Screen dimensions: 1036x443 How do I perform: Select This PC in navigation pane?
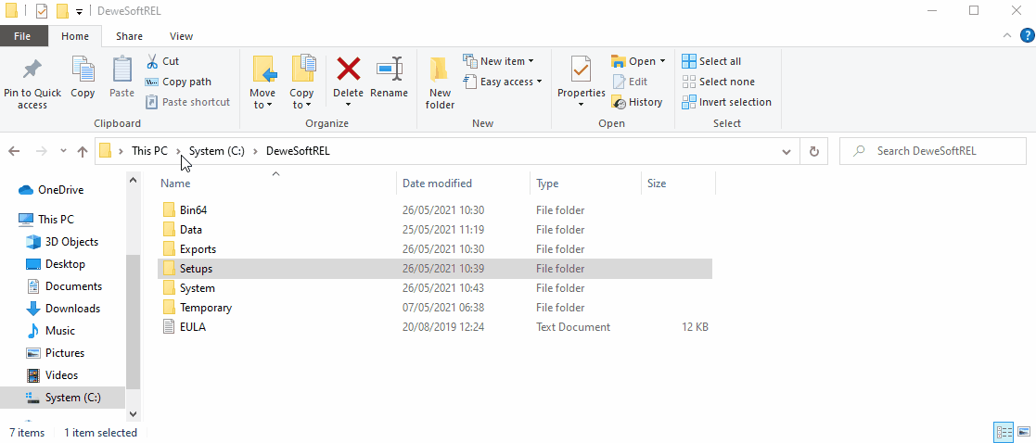(x=46, y=220)
